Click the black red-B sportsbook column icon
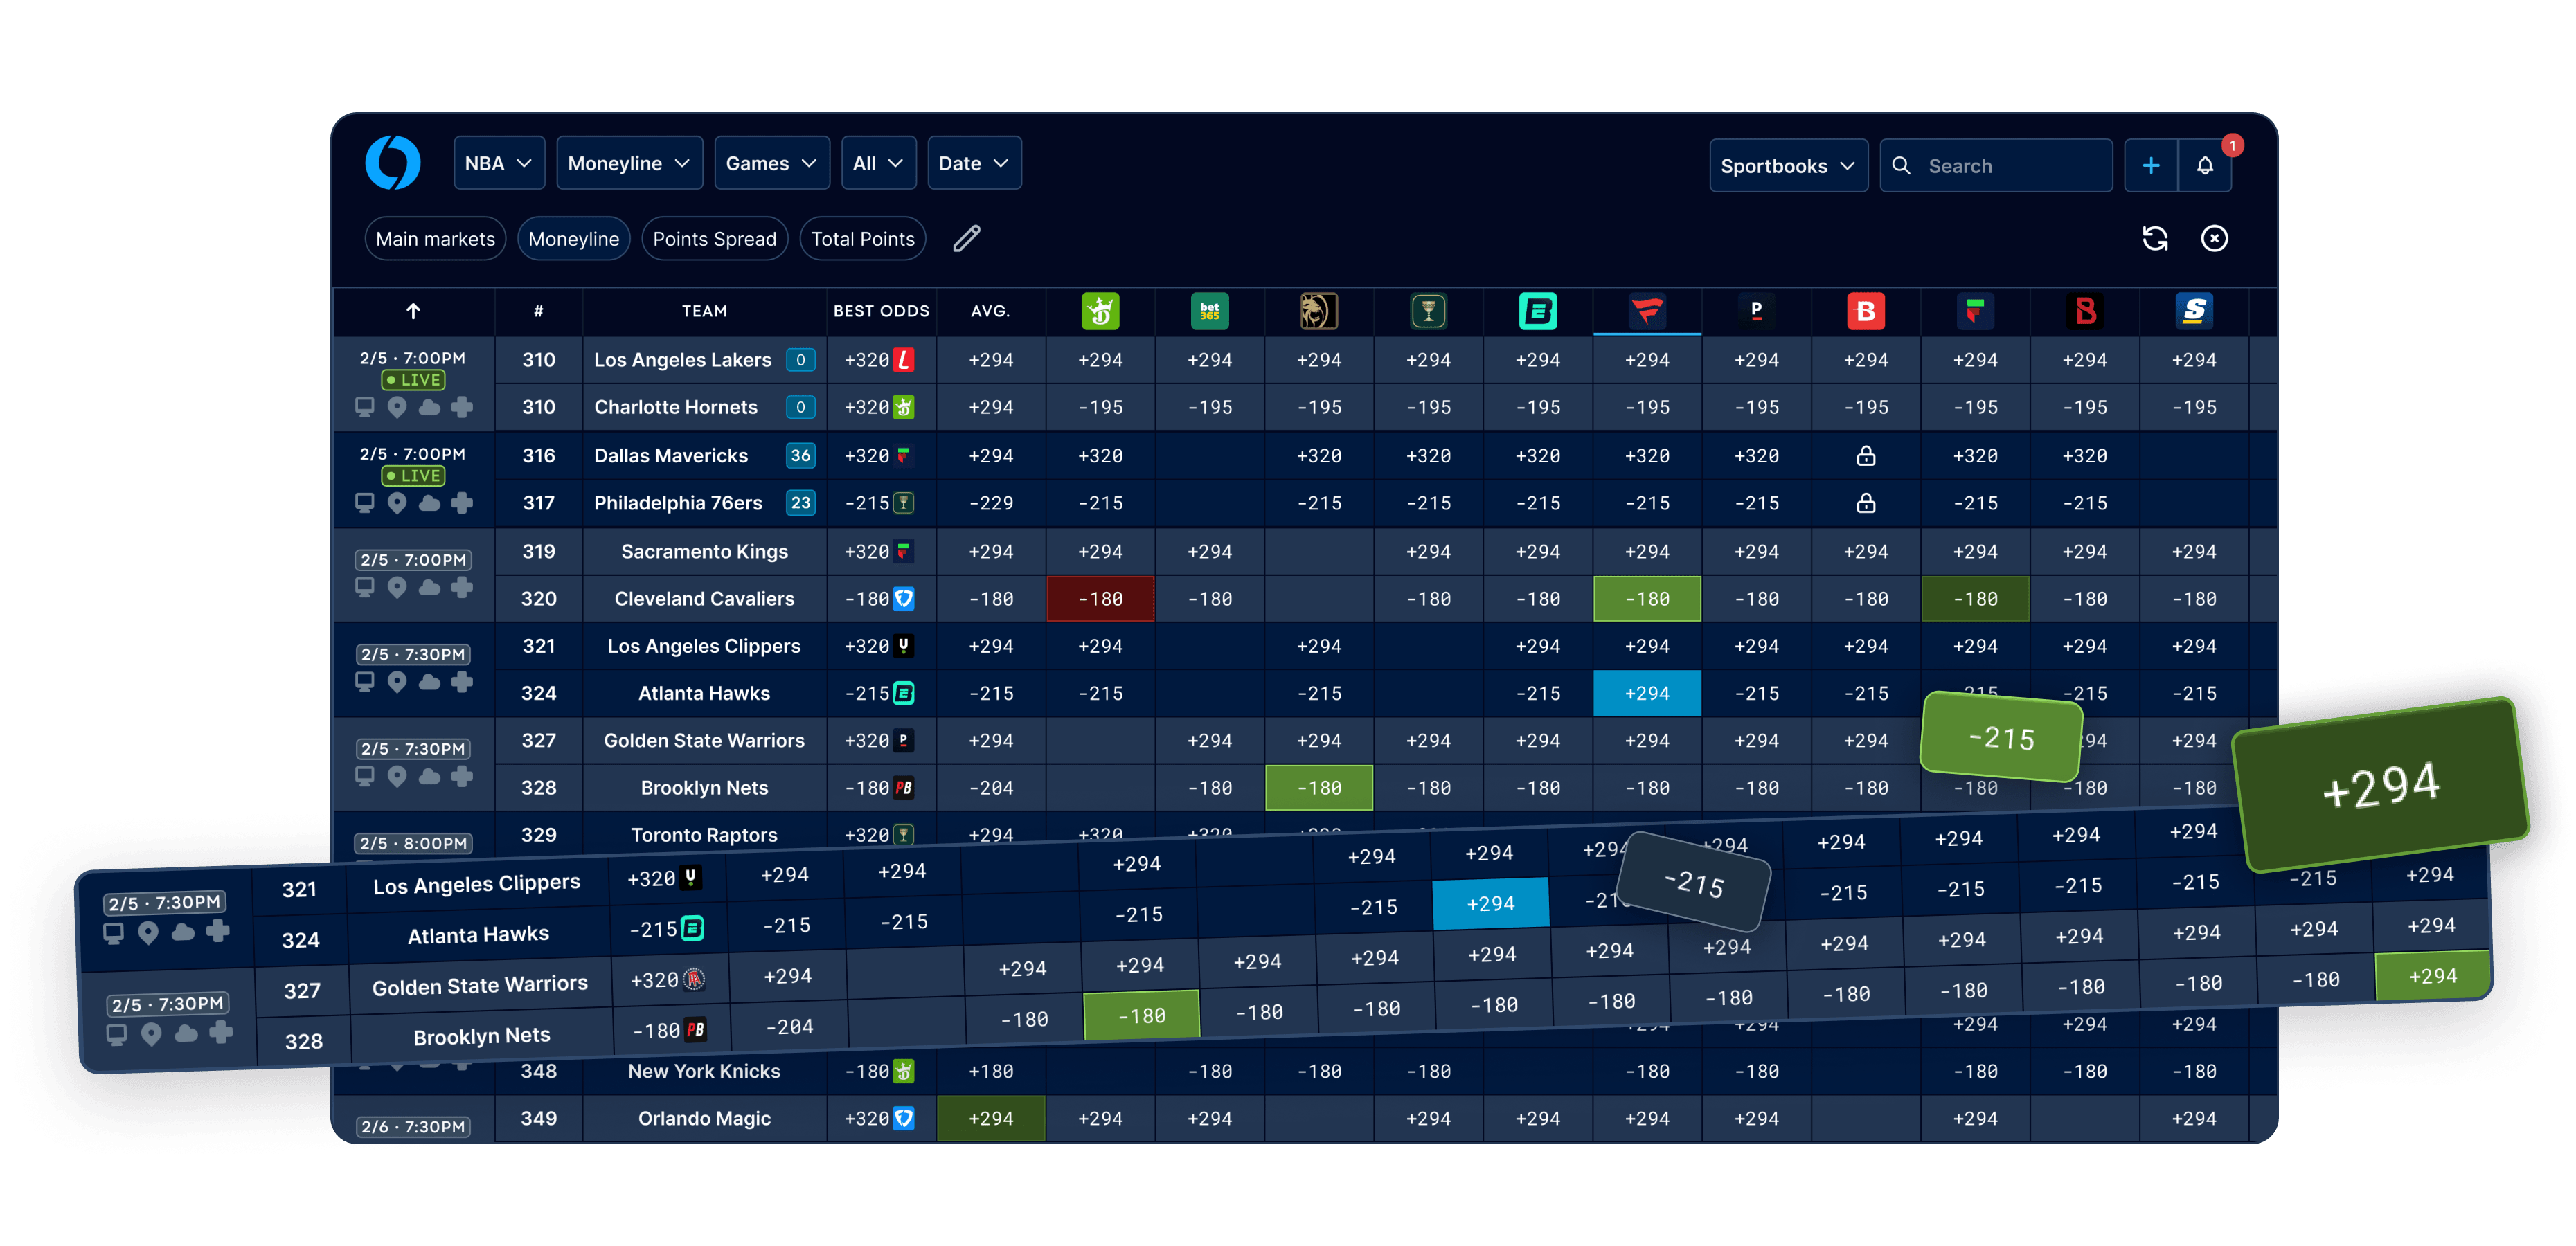 2084,311
